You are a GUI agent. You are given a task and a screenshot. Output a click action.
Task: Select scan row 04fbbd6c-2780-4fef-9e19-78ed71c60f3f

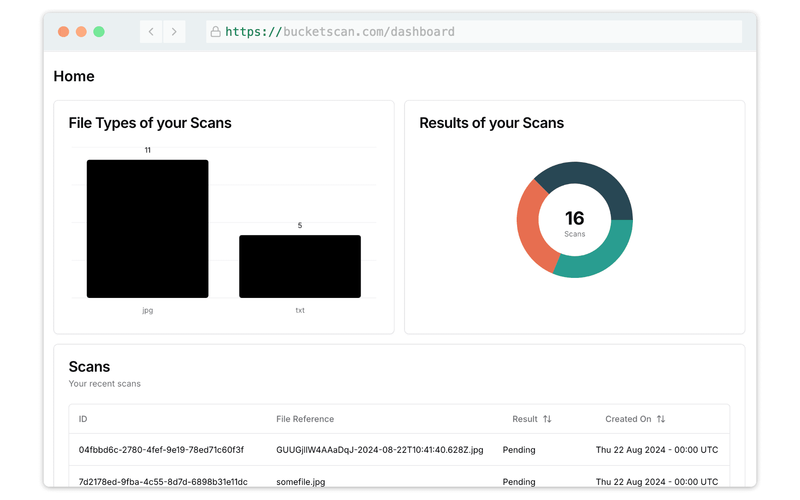click(x=161, y=450)
